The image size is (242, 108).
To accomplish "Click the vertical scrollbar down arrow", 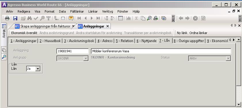I will click(x=239, y=104).
